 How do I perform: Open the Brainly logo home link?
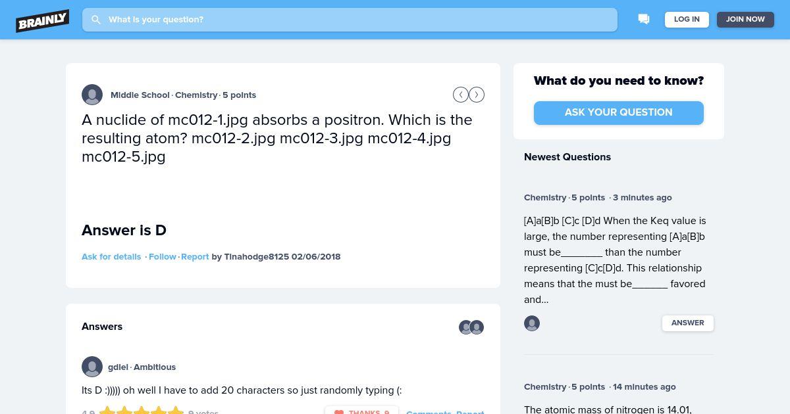click(43, 20)
